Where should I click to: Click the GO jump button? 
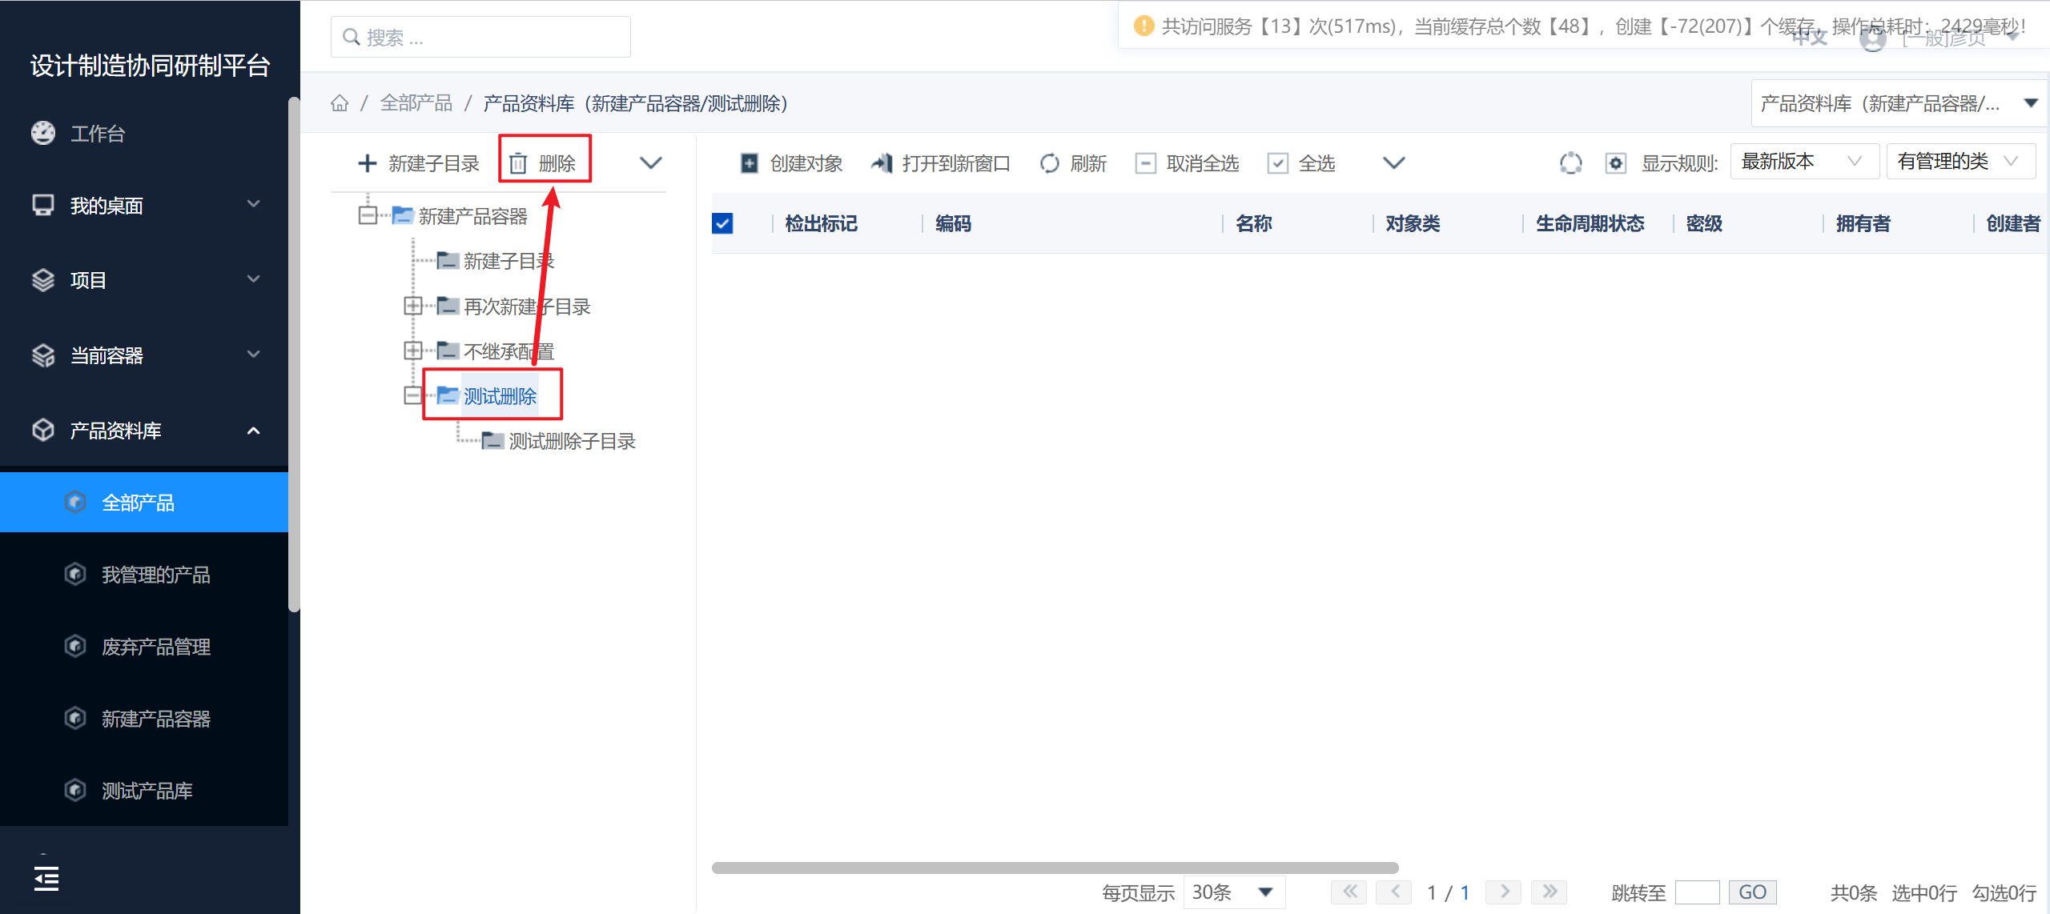point(1753,892)
